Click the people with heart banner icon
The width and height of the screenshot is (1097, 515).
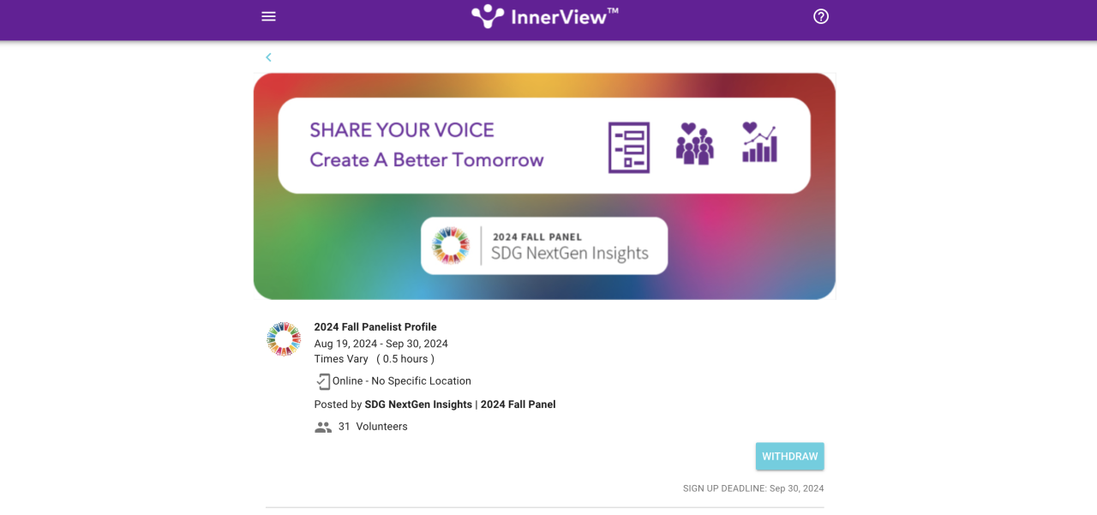coord(694,144)
